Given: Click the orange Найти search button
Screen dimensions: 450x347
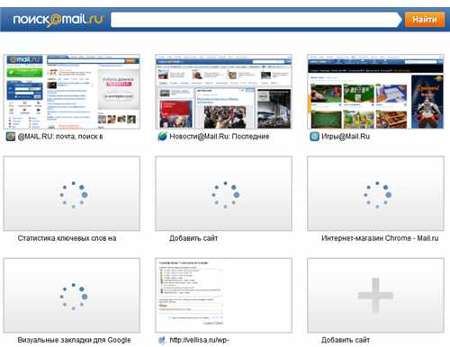Looking at the screenshot, I should (x=425, y=20).
